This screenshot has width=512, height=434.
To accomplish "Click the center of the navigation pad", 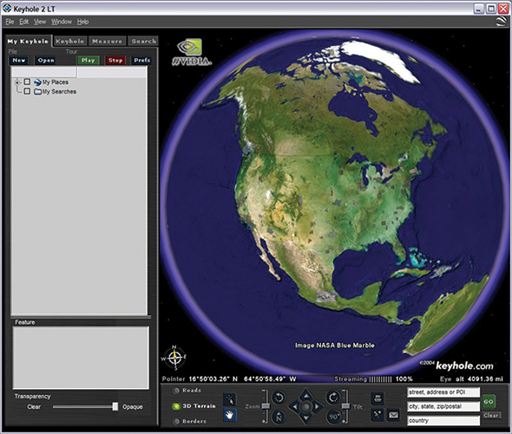I will (306, 406).
